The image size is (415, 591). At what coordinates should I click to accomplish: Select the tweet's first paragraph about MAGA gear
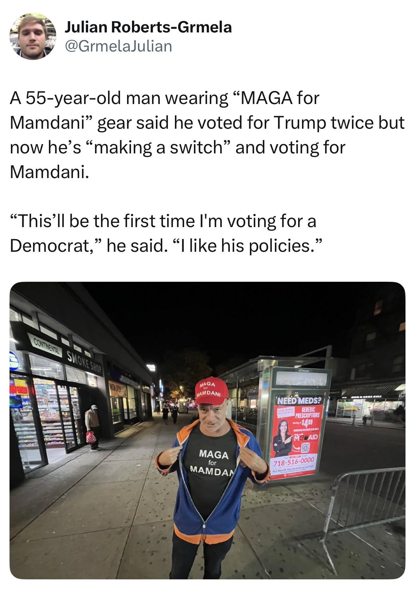[207, 135]
